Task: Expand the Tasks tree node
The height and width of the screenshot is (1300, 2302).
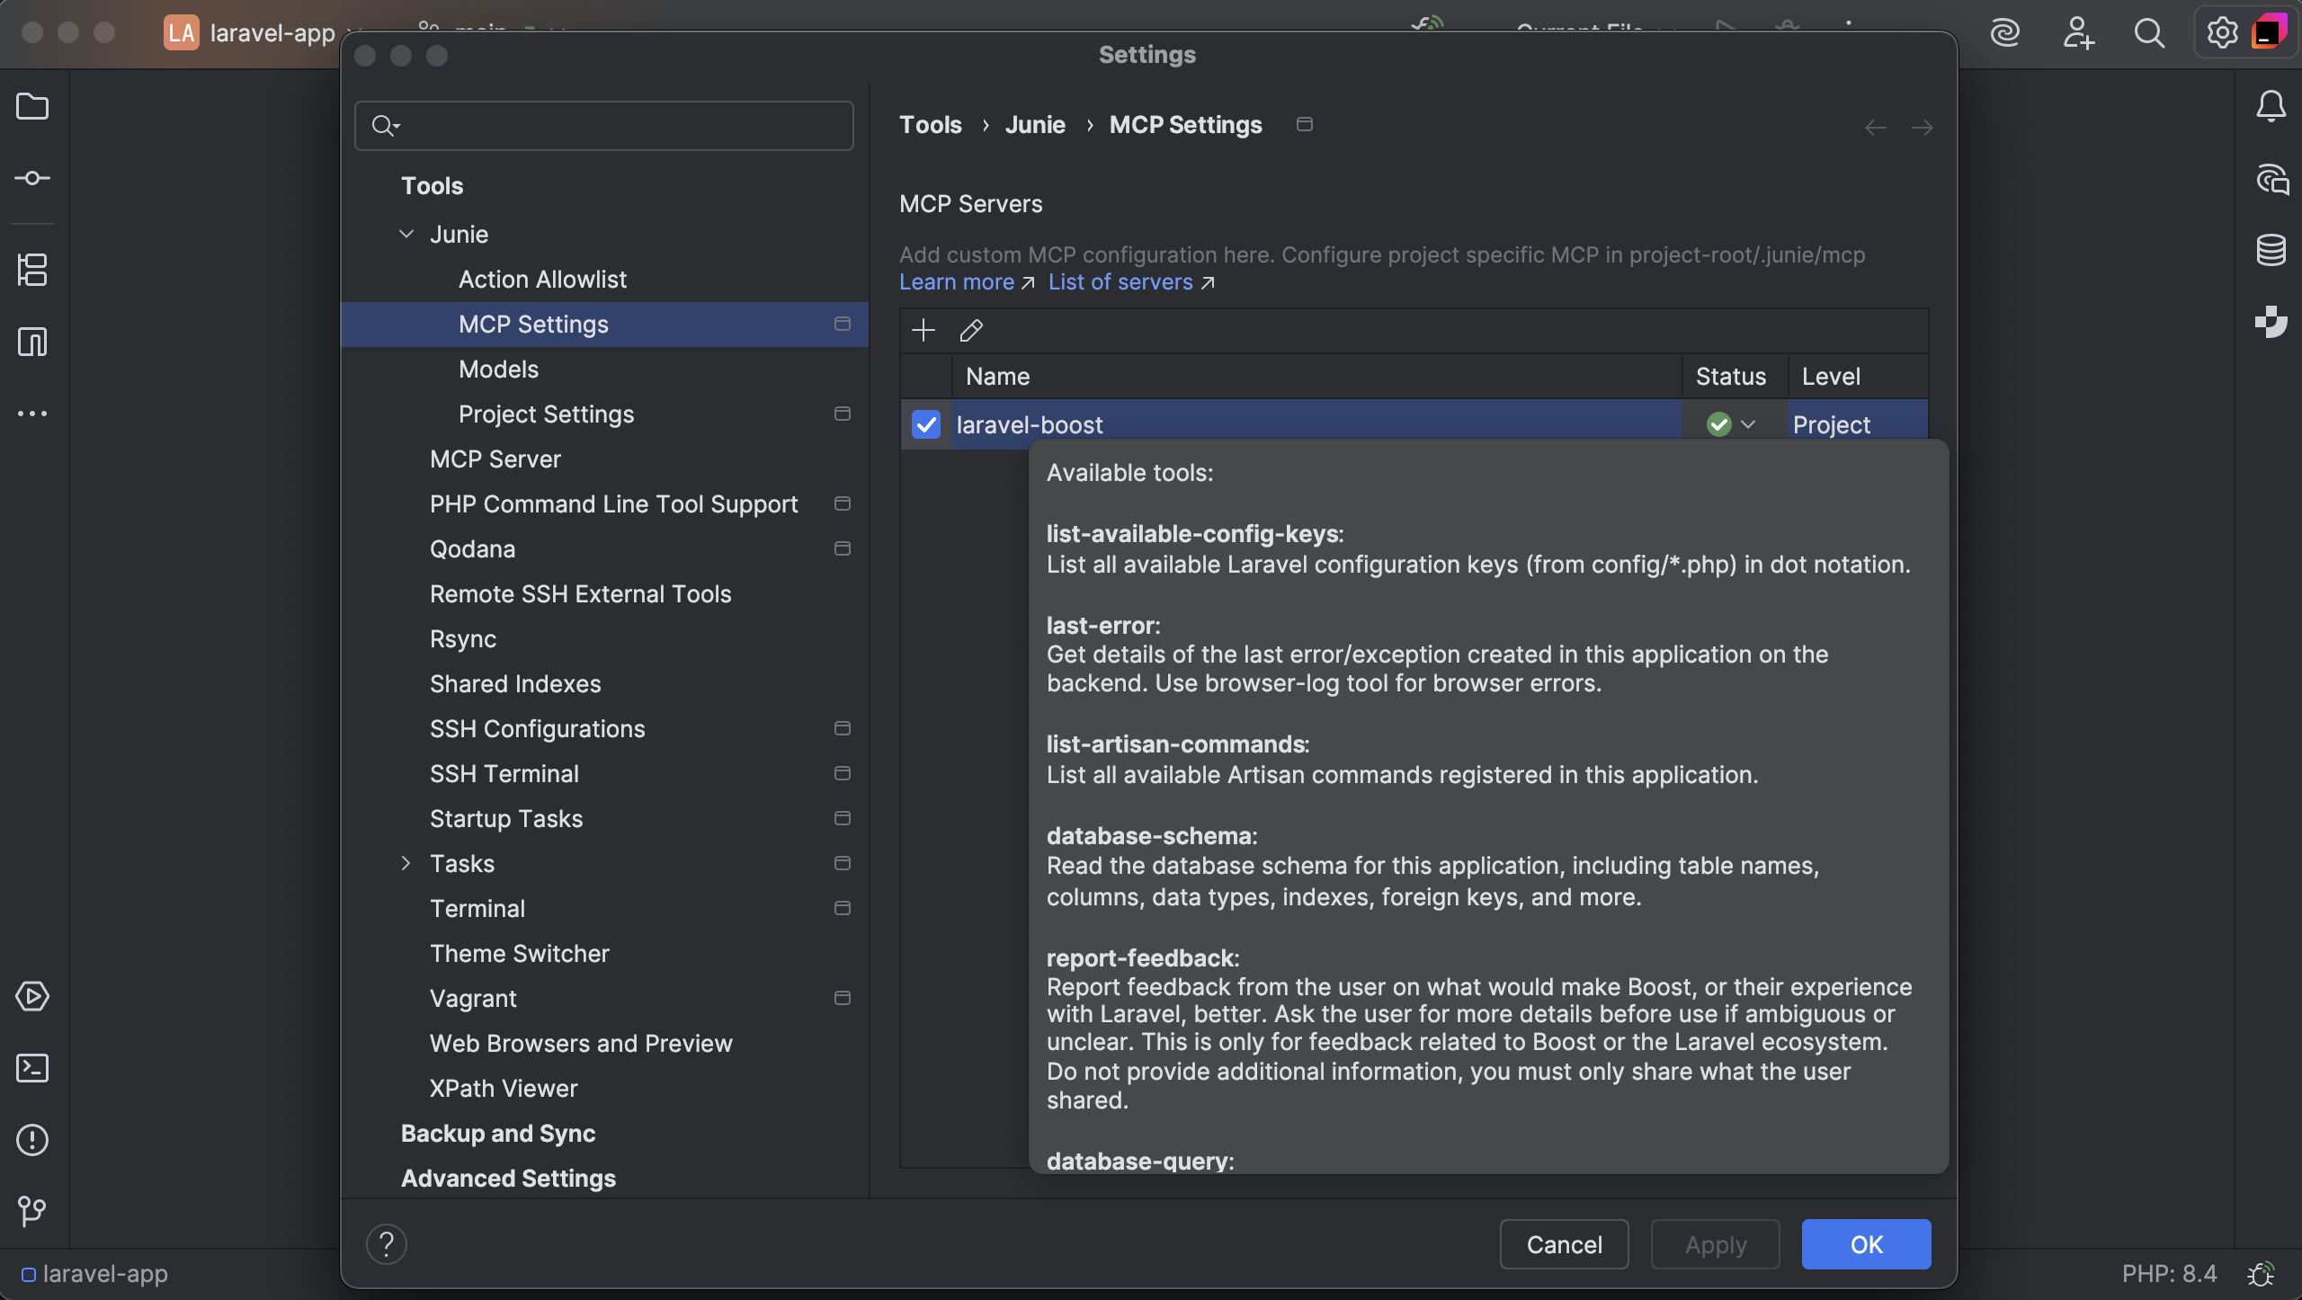Action: coord(406,863)
